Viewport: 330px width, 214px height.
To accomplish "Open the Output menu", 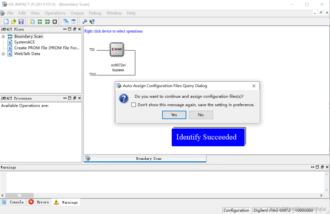I will [x=77, y=13].
